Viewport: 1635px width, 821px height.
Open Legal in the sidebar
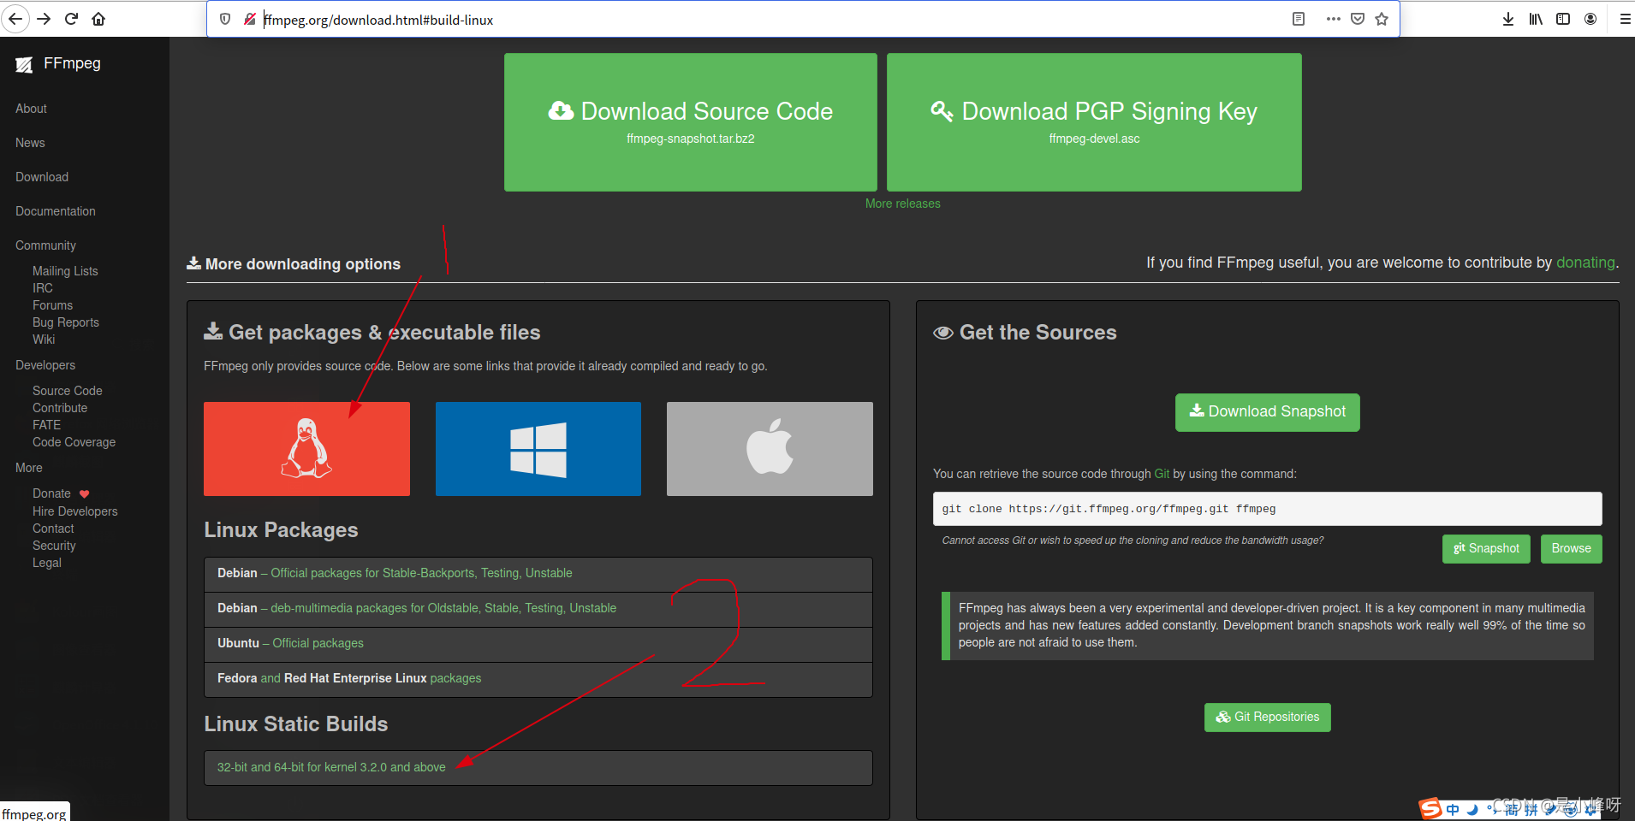coord(47,563)
